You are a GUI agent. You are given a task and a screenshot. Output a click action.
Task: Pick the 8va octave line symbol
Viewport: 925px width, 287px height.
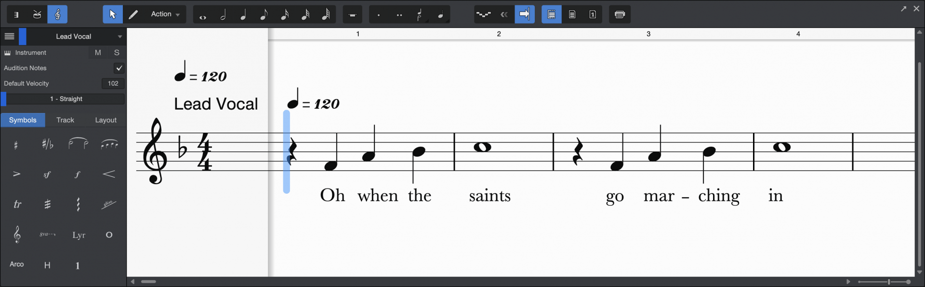[x=47, y=235]
